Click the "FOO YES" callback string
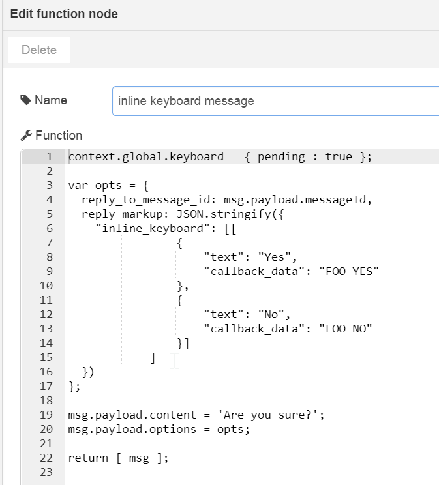Screen dimensions: 439x485 coord(348,271)
